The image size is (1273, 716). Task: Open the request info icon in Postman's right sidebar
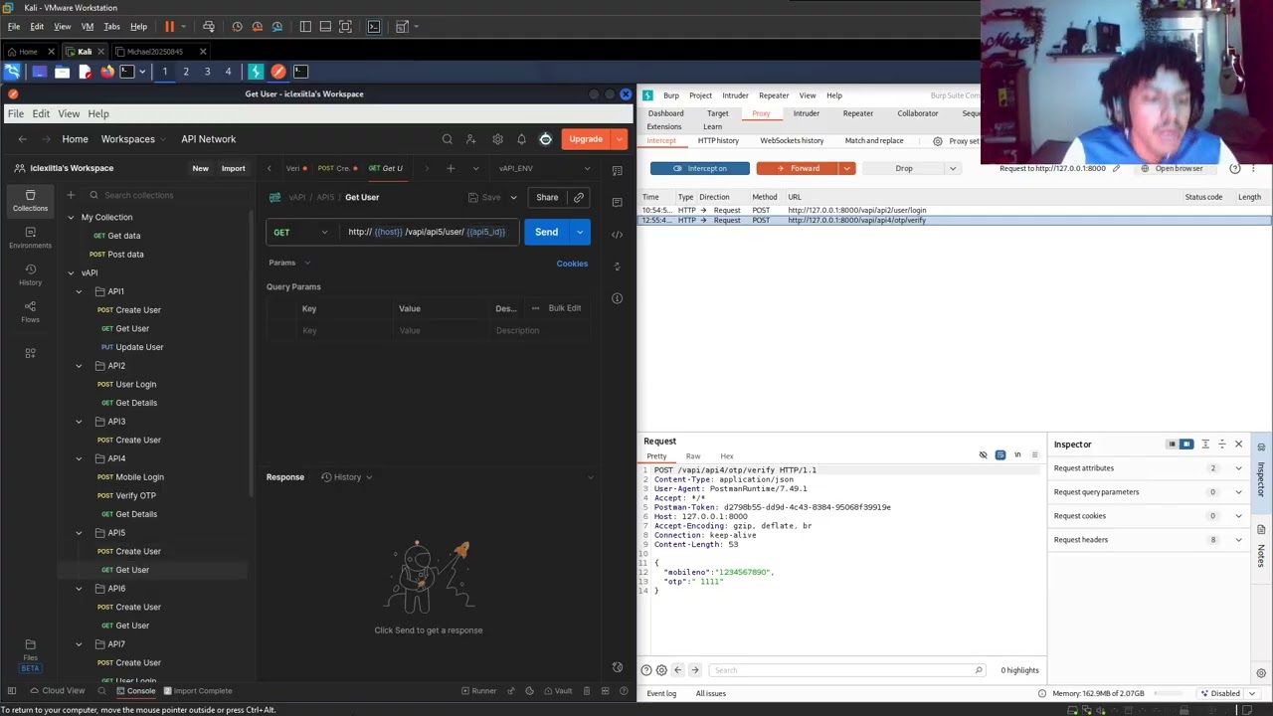point(618,298)
